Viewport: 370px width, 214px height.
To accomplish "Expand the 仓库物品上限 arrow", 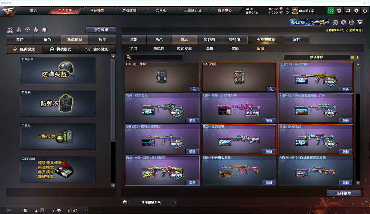I will pos(175,202).
